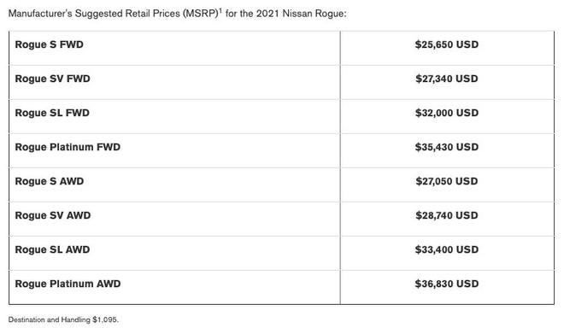Click the MSRP footnote superscript 1
The height and width of the screenshot is (328, 564).
click(220, 10)
